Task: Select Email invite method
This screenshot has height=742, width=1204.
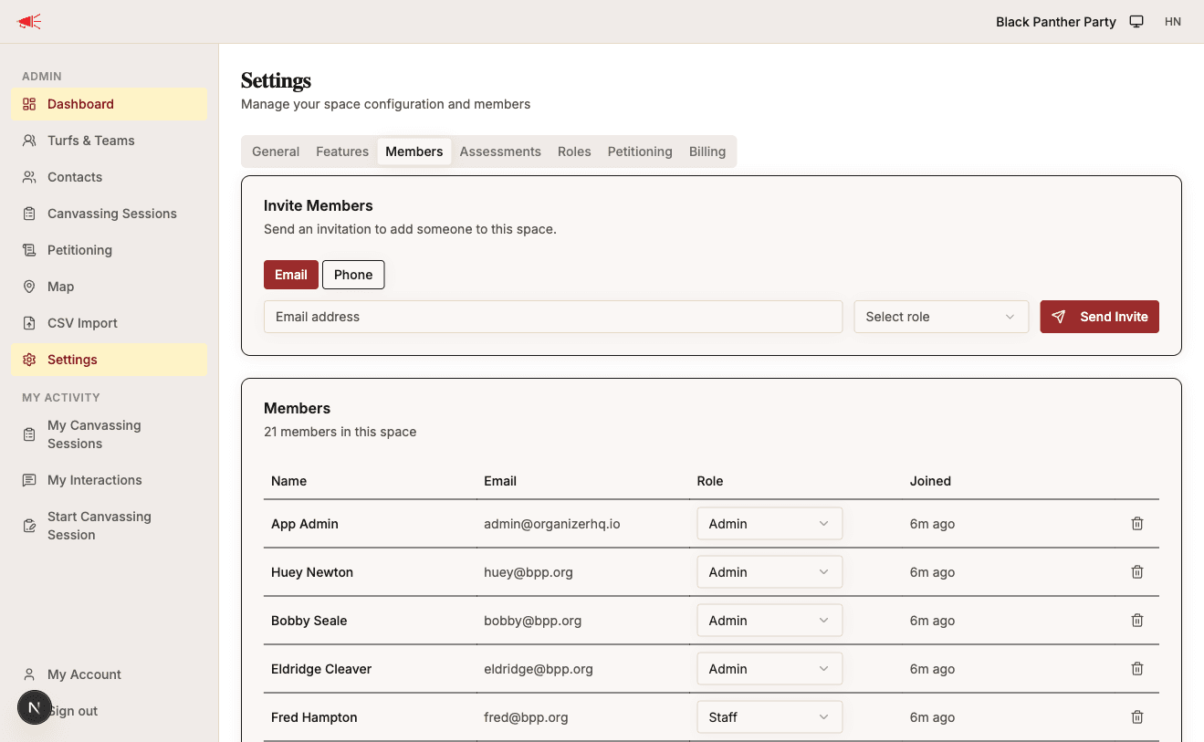Action: click(291, 275)
